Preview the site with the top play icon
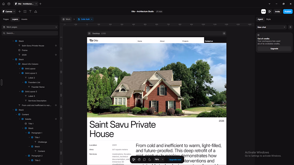The height and width of the screenshot is (165, 294). tap(270, 11)
